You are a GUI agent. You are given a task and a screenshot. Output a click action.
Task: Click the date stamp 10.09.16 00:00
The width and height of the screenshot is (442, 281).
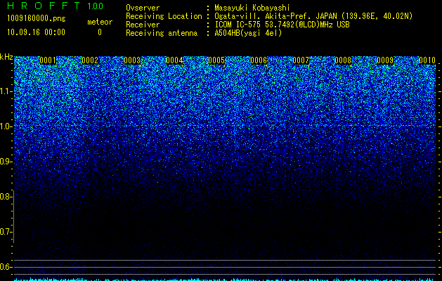[x=36, y=32]
